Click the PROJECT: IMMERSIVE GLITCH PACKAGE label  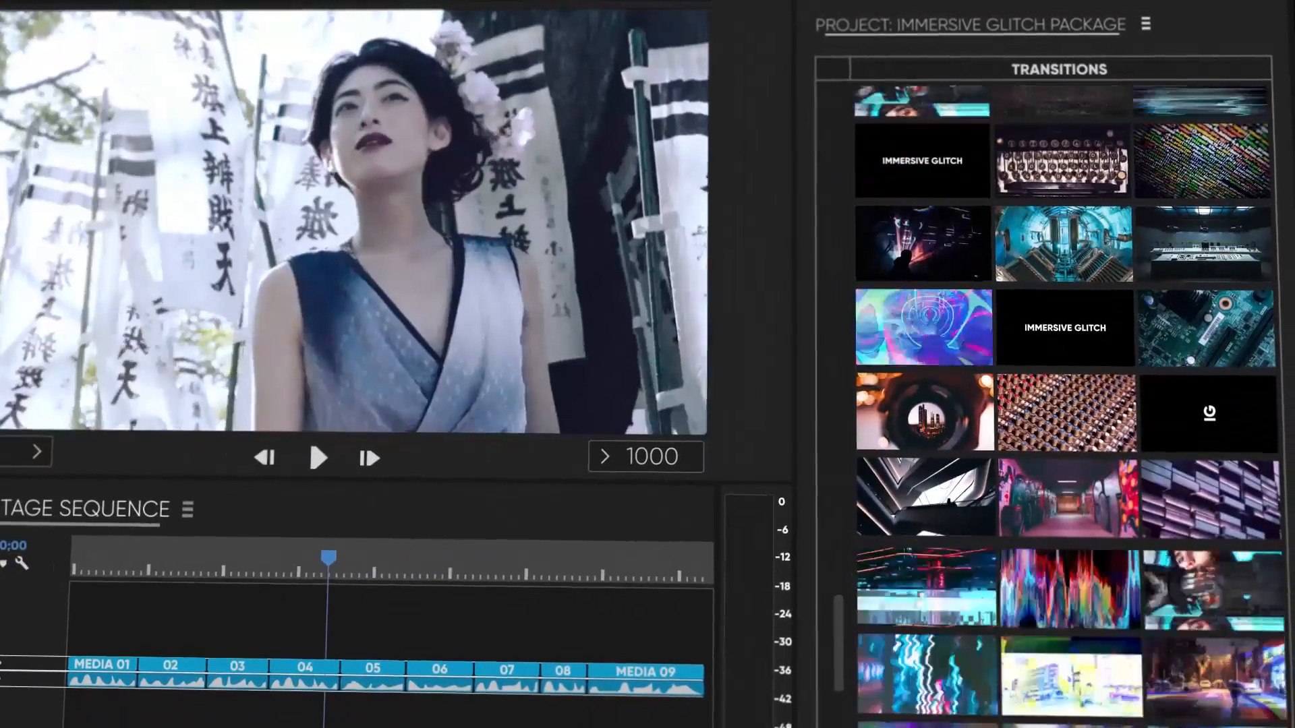[969, 25]
